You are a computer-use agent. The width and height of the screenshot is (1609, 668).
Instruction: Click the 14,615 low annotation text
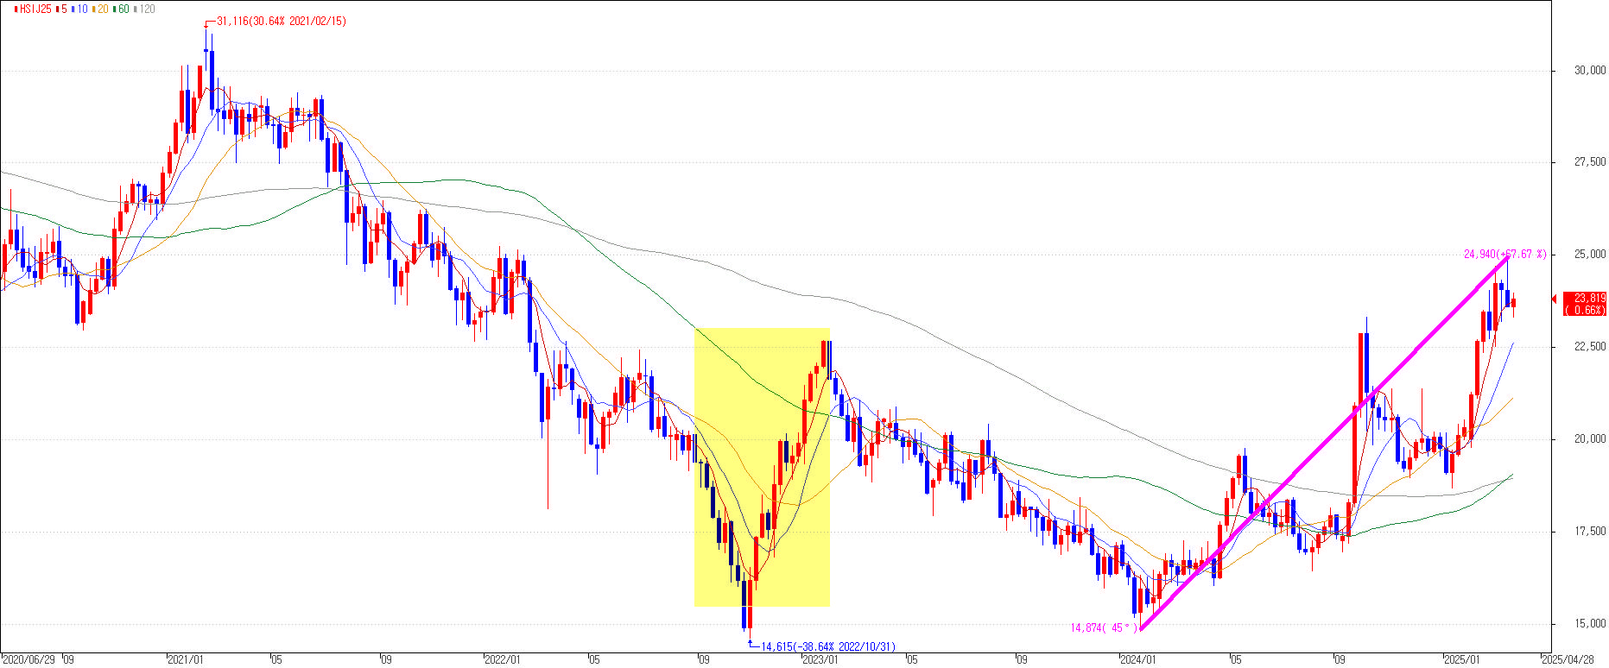(827, 646)
